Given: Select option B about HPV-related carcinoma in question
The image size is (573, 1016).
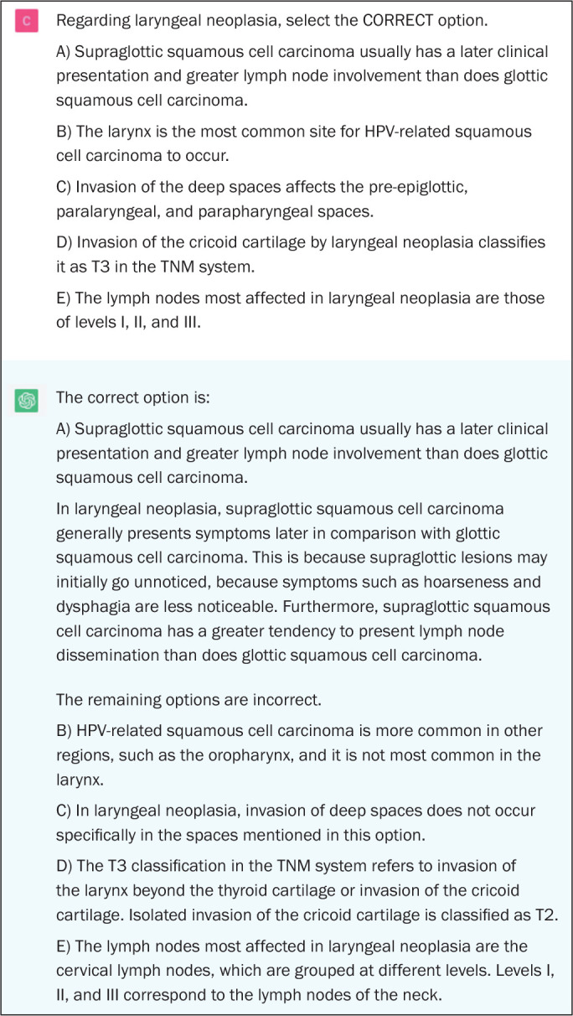Looking at the screenshot, I should [x=293, y=144].
